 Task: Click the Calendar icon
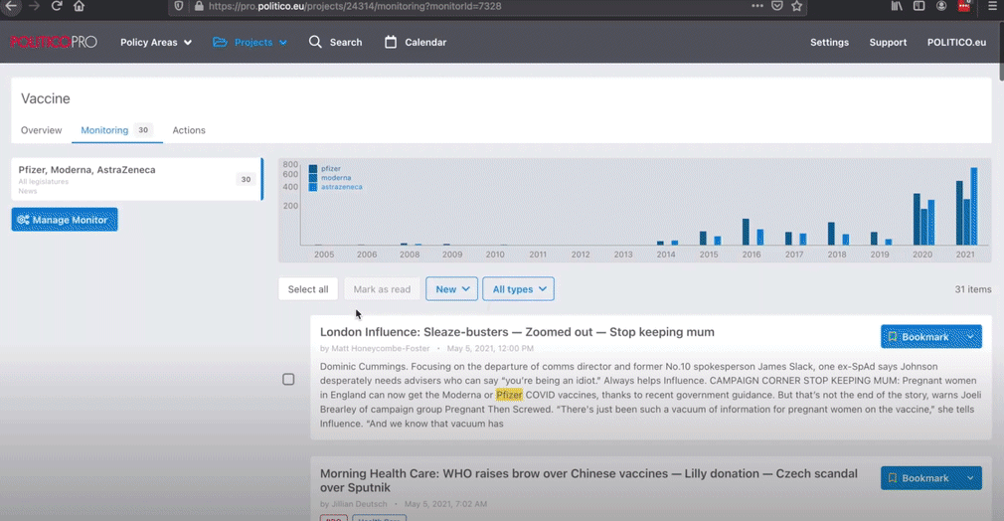[x=391, y=43]
